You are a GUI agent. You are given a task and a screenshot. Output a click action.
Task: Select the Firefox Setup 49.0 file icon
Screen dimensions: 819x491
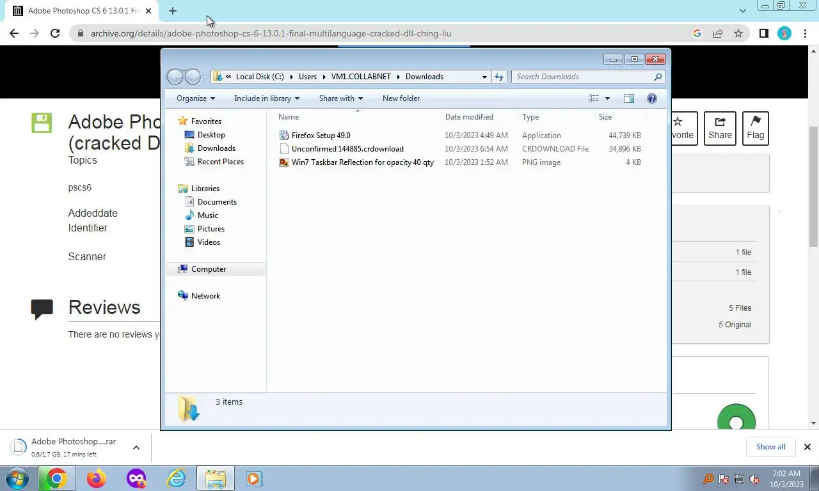pyautogui.click(x=285, y=136)
